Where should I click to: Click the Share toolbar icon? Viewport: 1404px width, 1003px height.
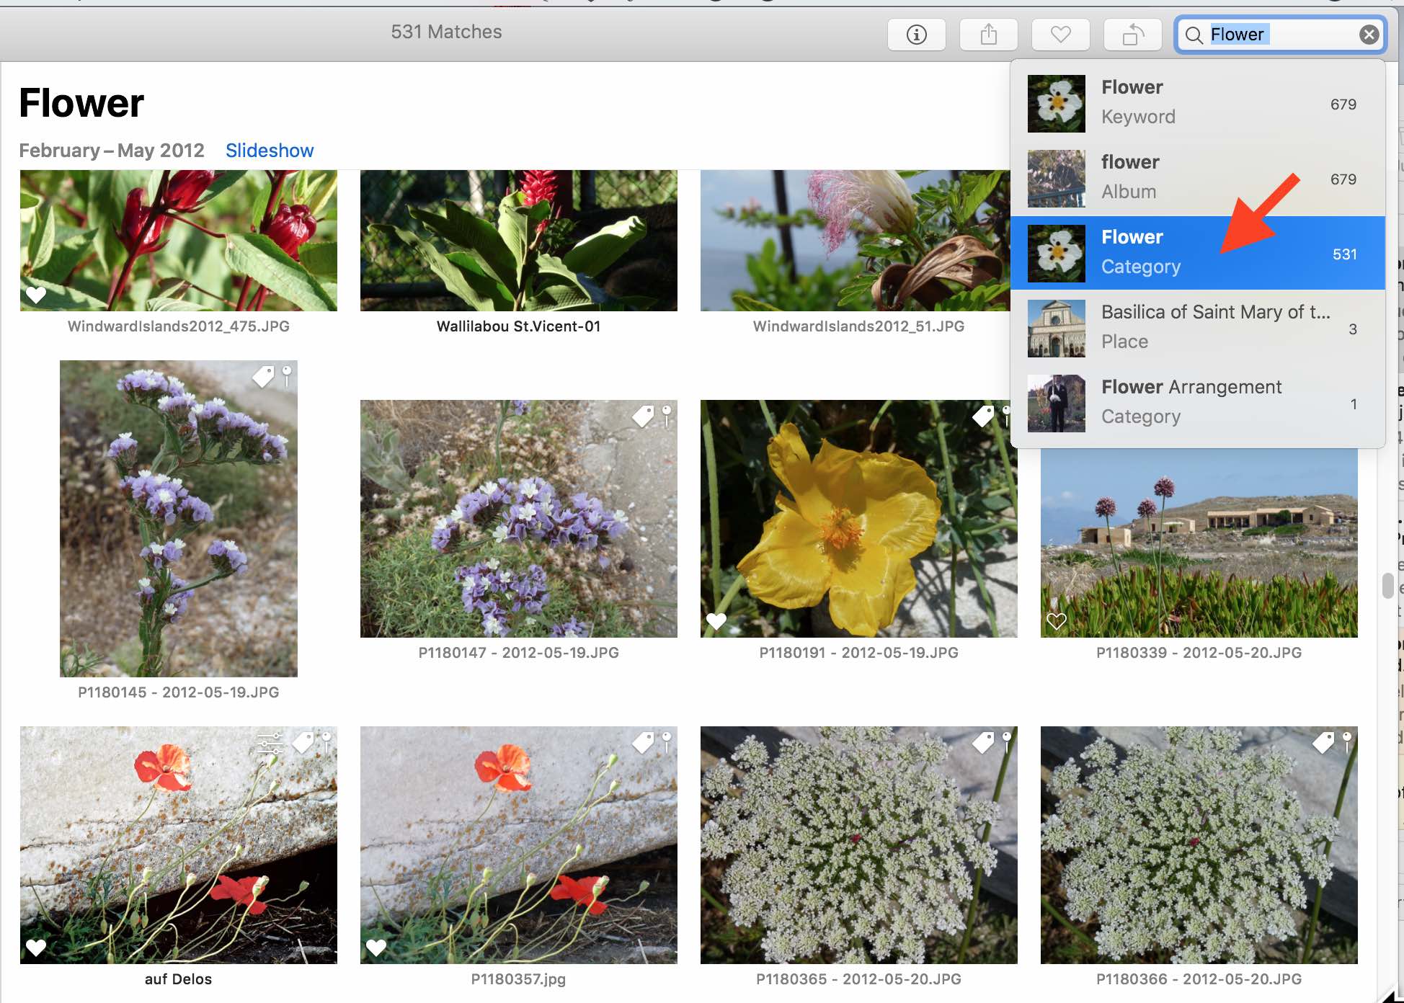pos(988,35)
